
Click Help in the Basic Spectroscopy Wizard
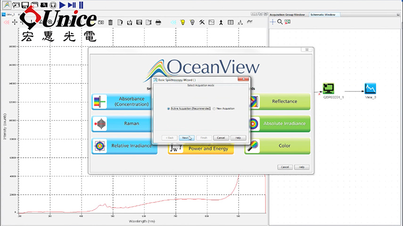pyautogui.click(x=238, y=138)
